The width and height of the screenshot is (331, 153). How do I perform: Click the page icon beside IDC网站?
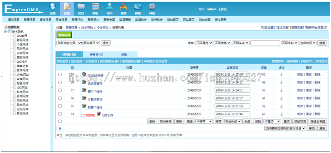15,87
